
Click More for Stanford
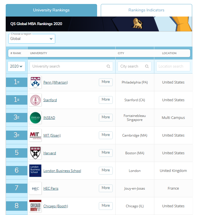[x=106, y=100]
